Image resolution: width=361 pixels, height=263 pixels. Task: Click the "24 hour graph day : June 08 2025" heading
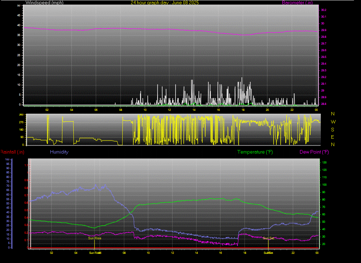[165, 2]
